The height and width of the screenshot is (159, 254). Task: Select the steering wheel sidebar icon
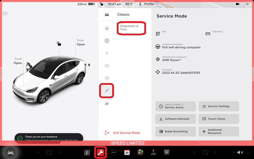click(x=107, y=28)
